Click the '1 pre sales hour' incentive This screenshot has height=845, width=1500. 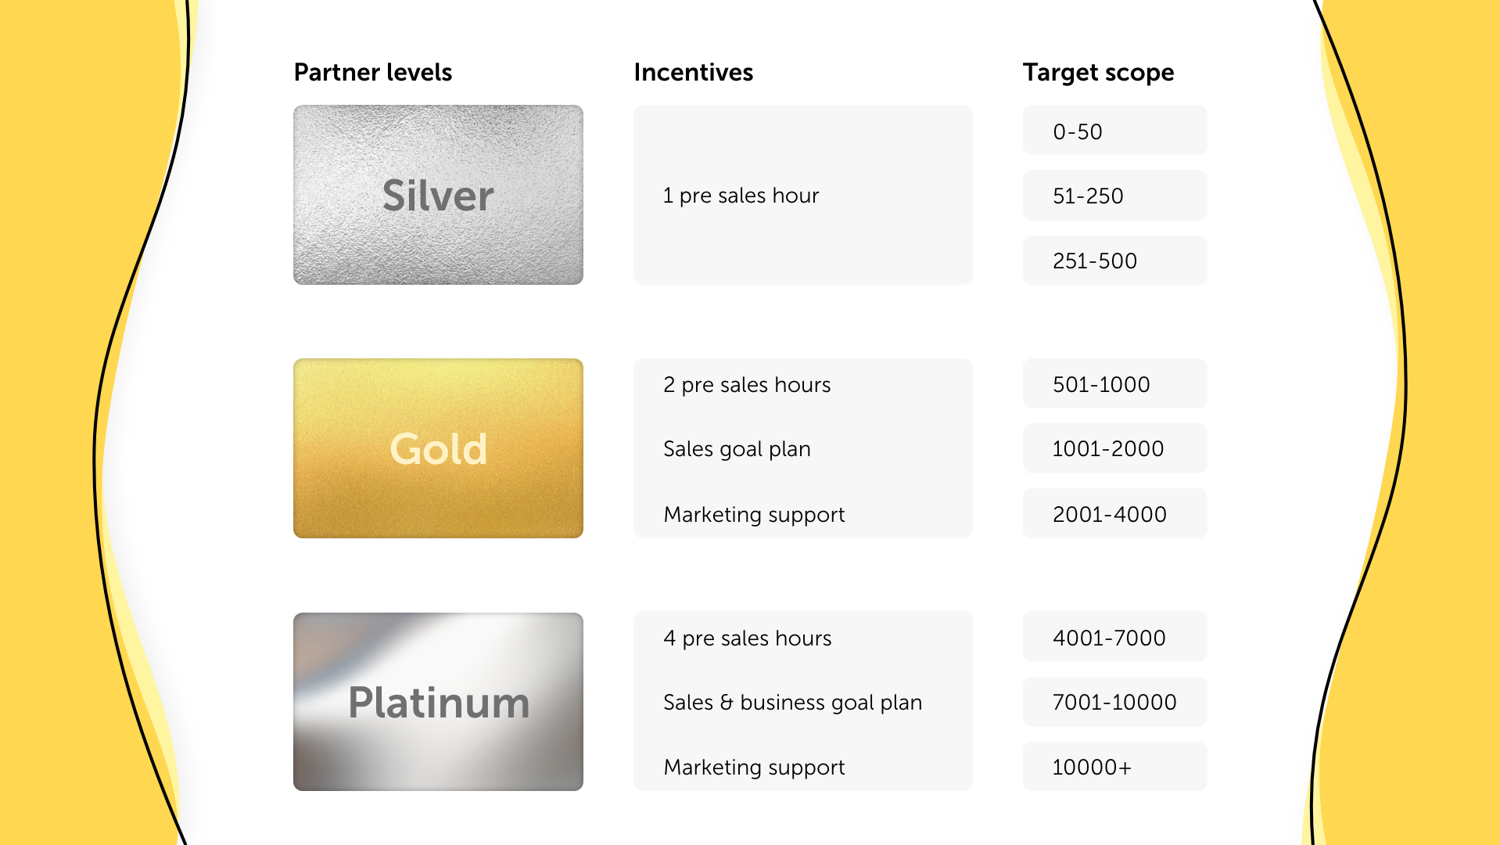click(741, 196)
